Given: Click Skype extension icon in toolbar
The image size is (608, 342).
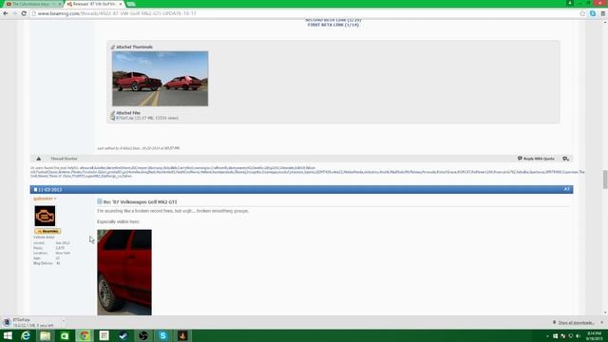Looking at the screenshot, I should click(x=593, y=13).
